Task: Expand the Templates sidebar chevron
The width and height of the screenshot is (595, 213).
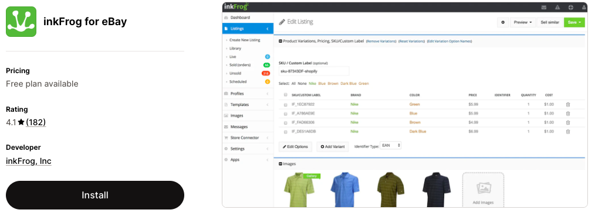Action: (x=267, y=104)
